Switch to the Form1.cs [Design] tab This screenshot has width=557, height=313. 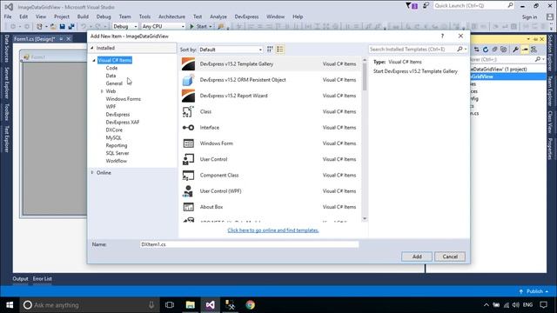tap(35, 38)
